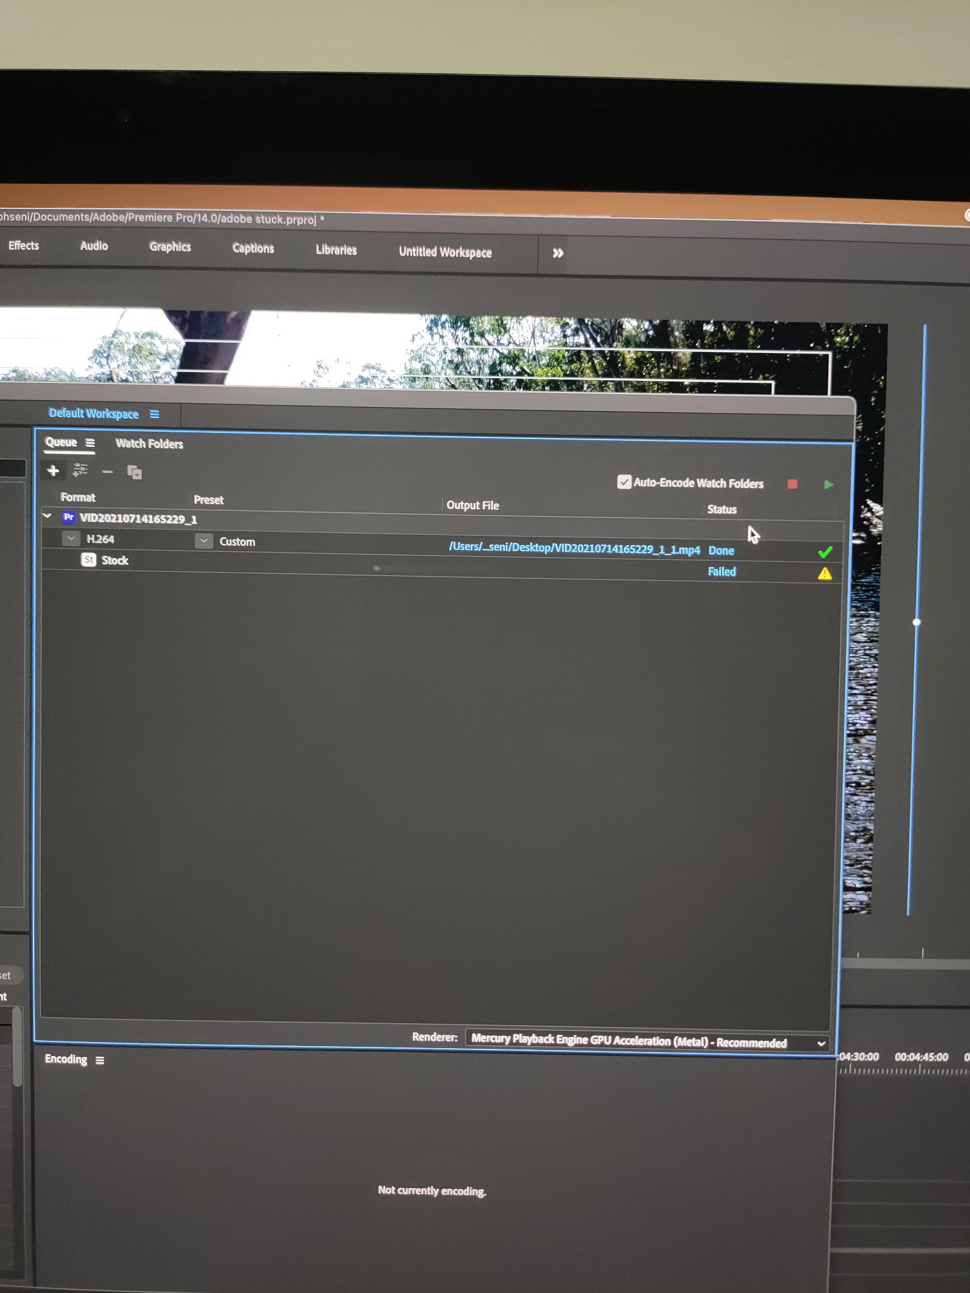Open Add Output settings icon in Queue toolbar
This screenshot has height=1293, width=970.
[x=80, y=470]
